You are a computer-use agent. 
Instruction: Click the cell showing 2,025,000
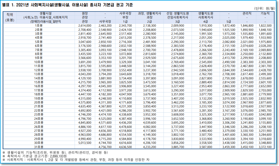click(229, 38)
